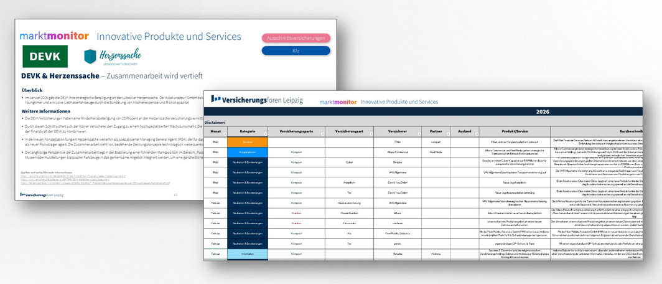
Task: Open the Versicherungsart column filter dropdown
Action: click(x=370, y=134)
